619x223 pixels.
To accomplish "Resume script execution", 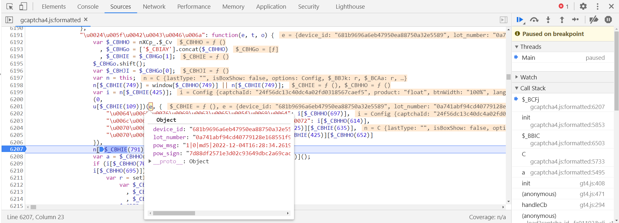I will tap(519, 20).
